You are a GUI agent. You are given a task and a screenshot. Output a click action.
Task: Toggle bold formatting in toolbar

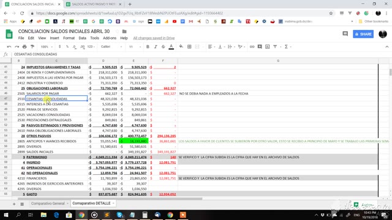[148, 46]
